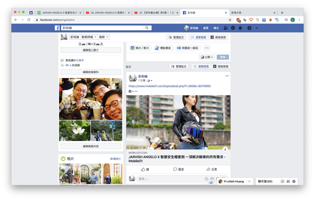The image size is (315, 200).
Task: Open the 公開 audience selector
Action: (207, 57)
